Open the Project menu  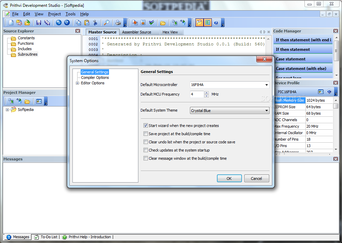click(54, 14)
